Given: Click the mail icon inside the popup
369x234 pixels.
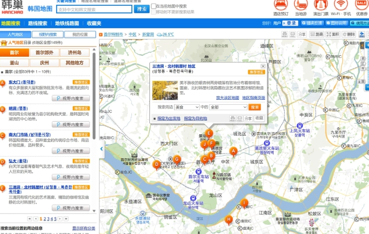Looking at the screenshot, I should (240, 118).
